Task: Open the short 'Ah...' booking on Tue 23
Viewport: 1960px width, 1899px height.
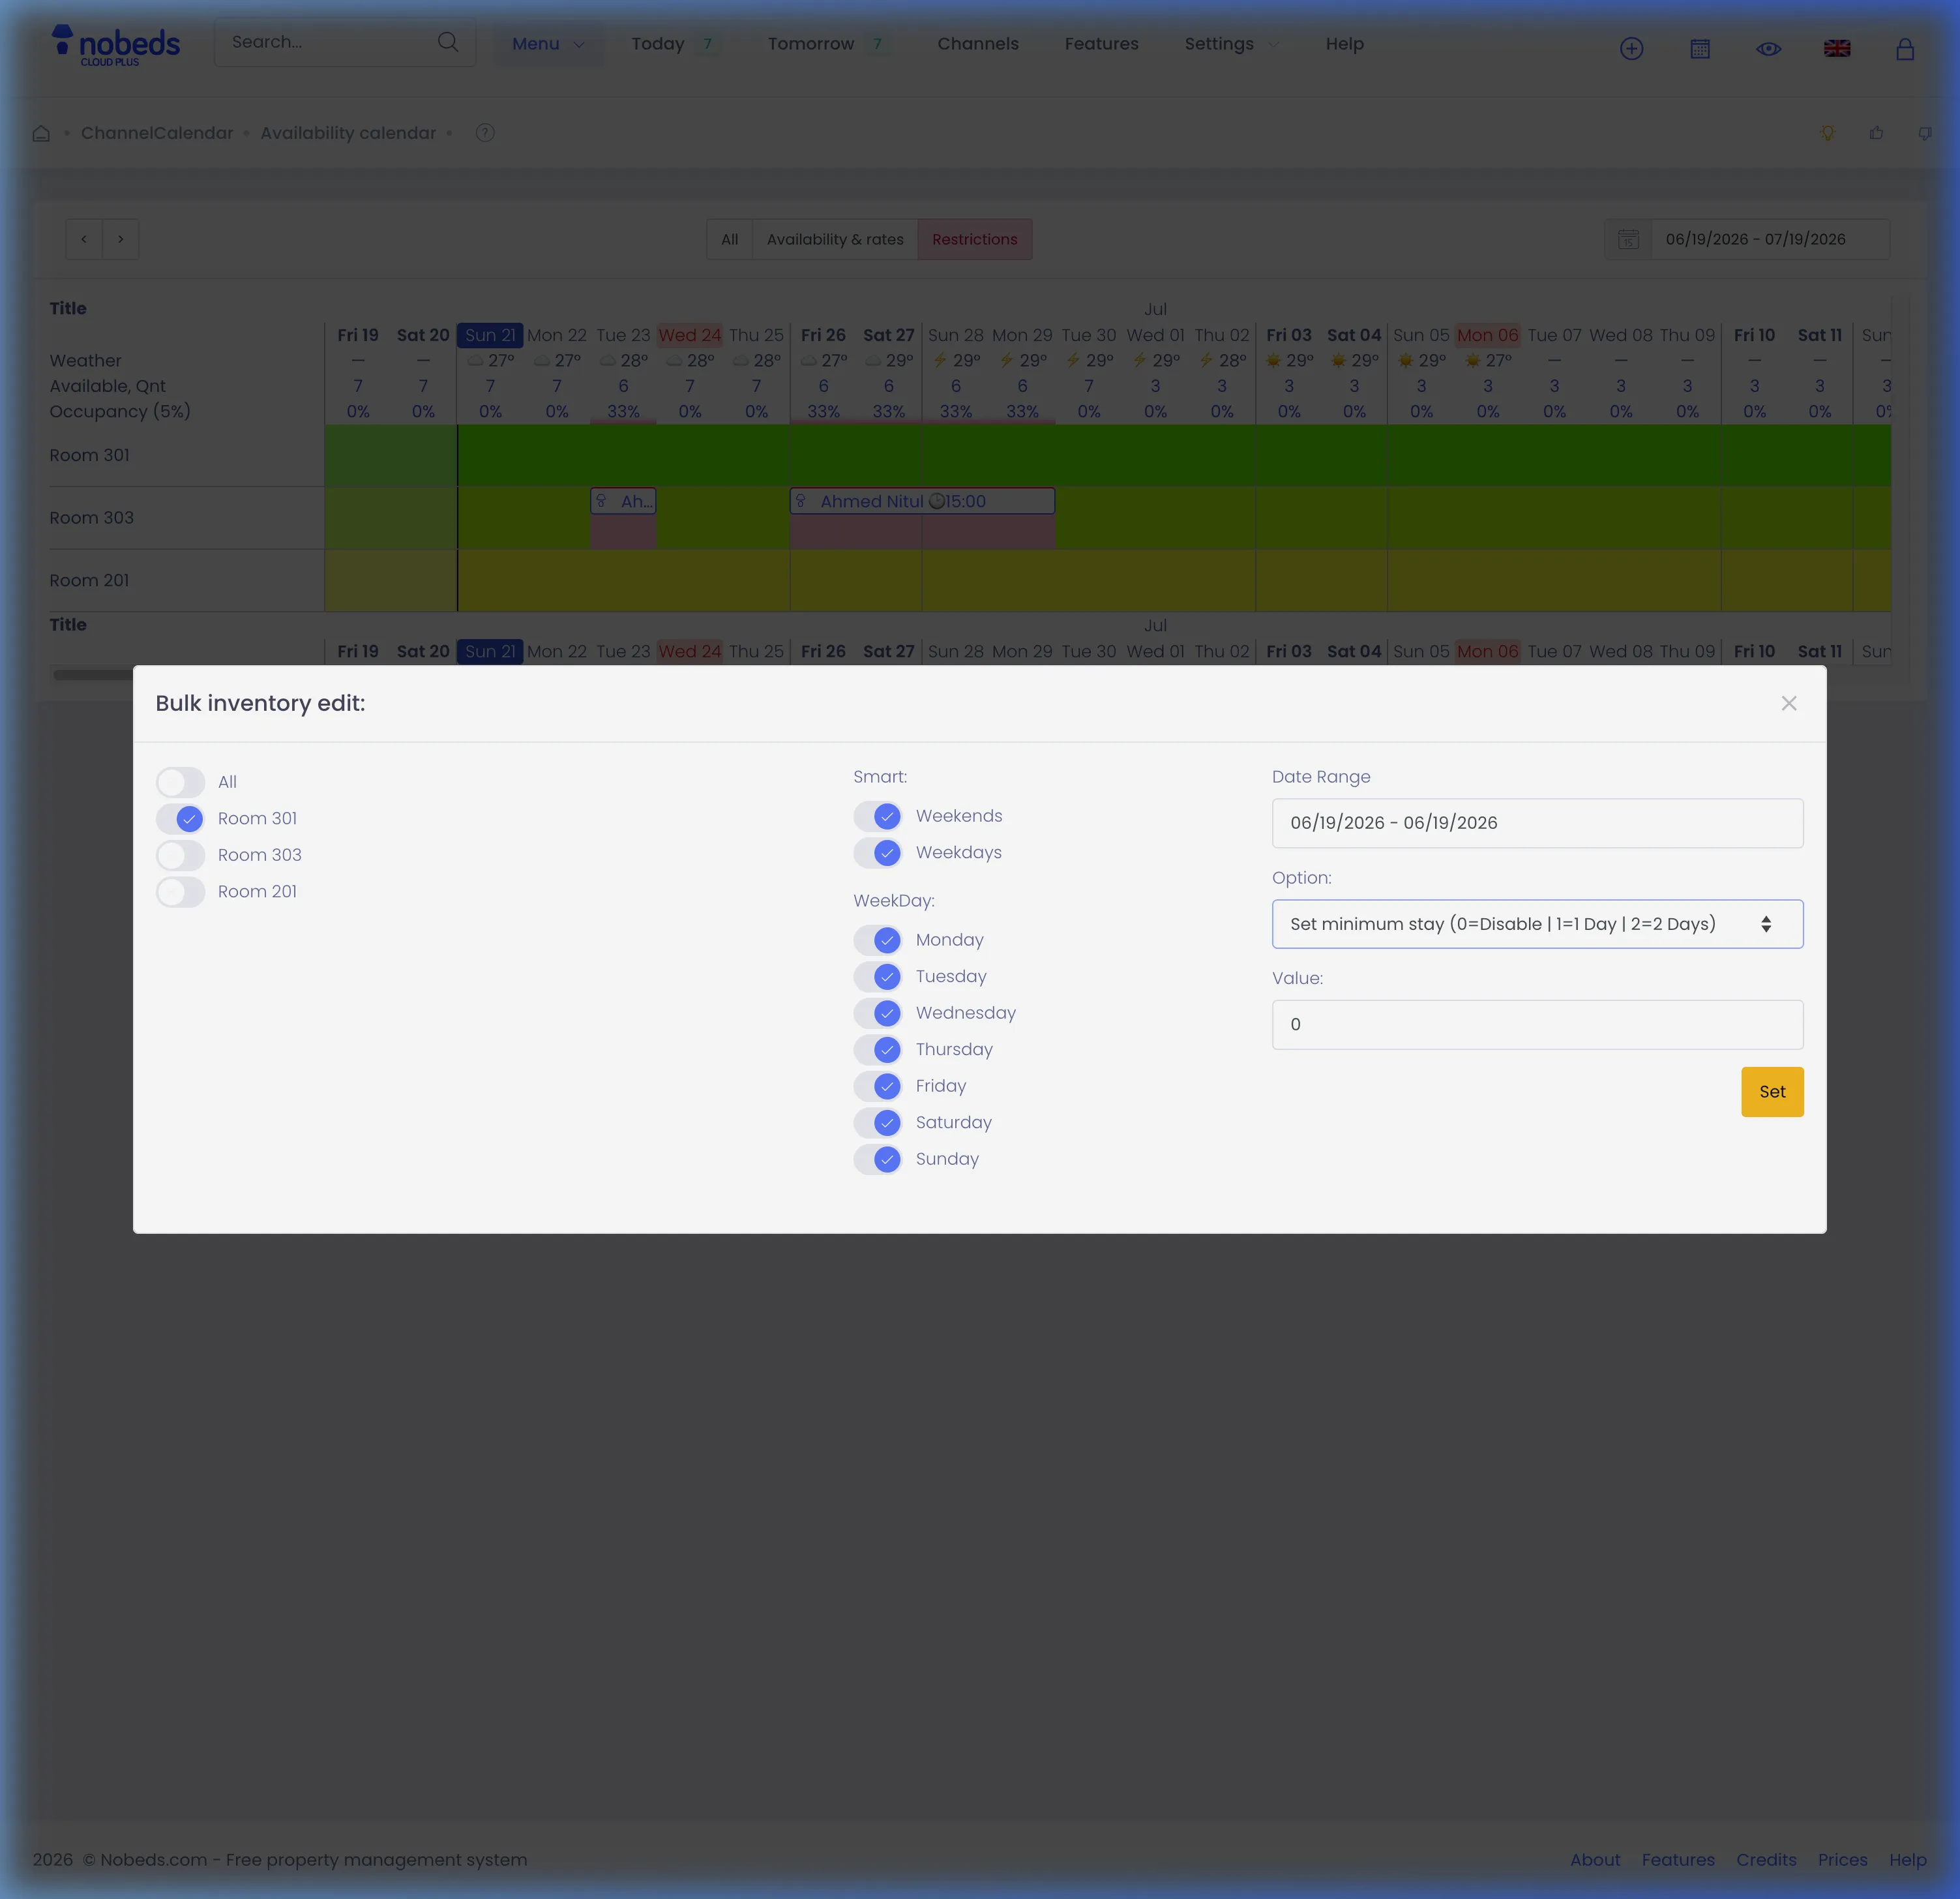Action: click(x=623, y=501)
